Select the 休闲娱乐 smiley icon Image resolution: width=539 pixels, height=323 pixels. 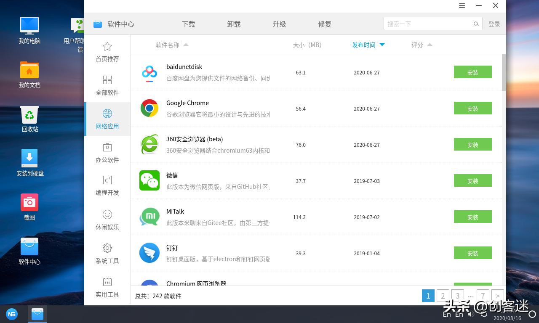(107, 214)
